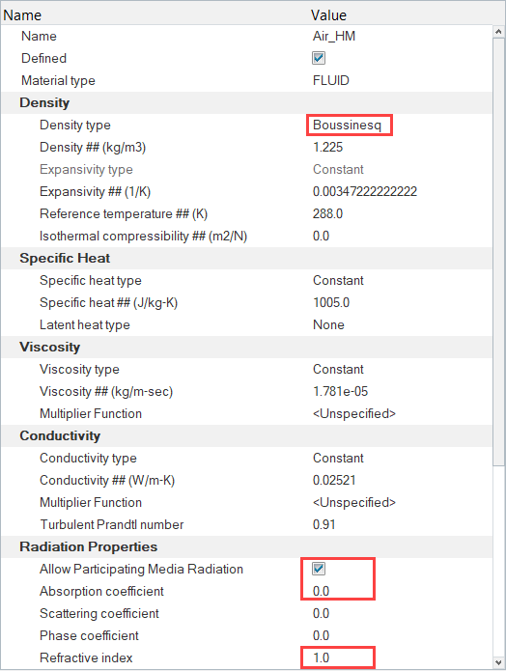Screen dimensions: 506x671
Task: Select the Material type row label
Action: [x=58, y=80]
